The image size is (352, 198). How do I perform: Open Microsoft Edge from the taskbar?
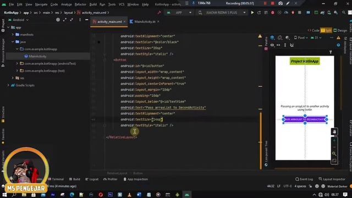(72, 195)
